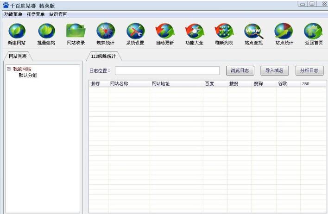The height and width of the screenshot is (214, 328).
Task: Click the 分析日志 button
Action: [x=309, y=71]
